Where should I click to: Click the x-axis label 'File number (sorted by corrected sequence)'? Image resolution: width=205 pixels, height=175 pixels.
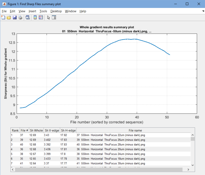[107, 122]
